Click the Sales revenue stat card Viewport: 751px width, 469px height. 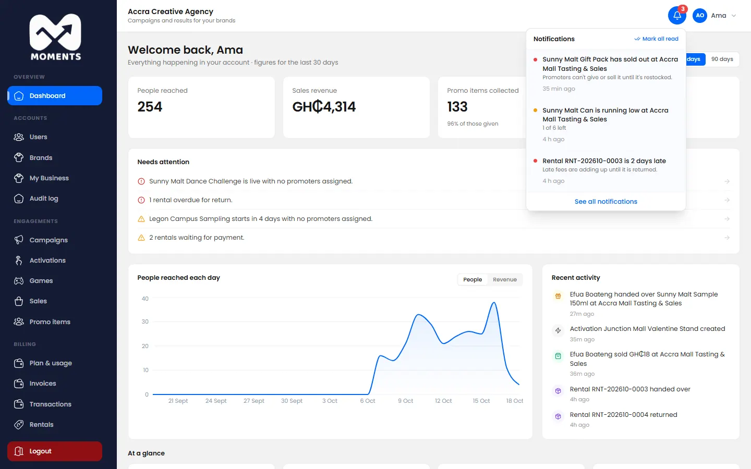click(x=356, y=107)
